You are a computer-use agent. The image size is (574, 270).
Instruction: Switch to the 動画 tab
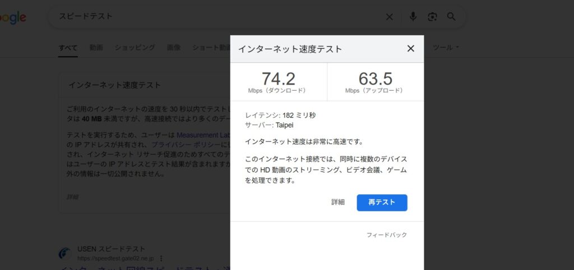point(96,48)
